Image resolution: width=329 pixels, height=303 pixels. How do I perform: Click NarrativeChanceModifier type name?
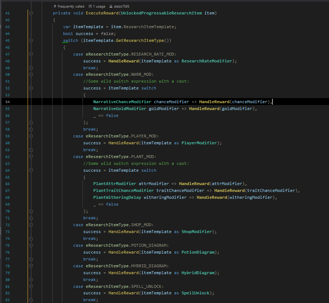122,102
